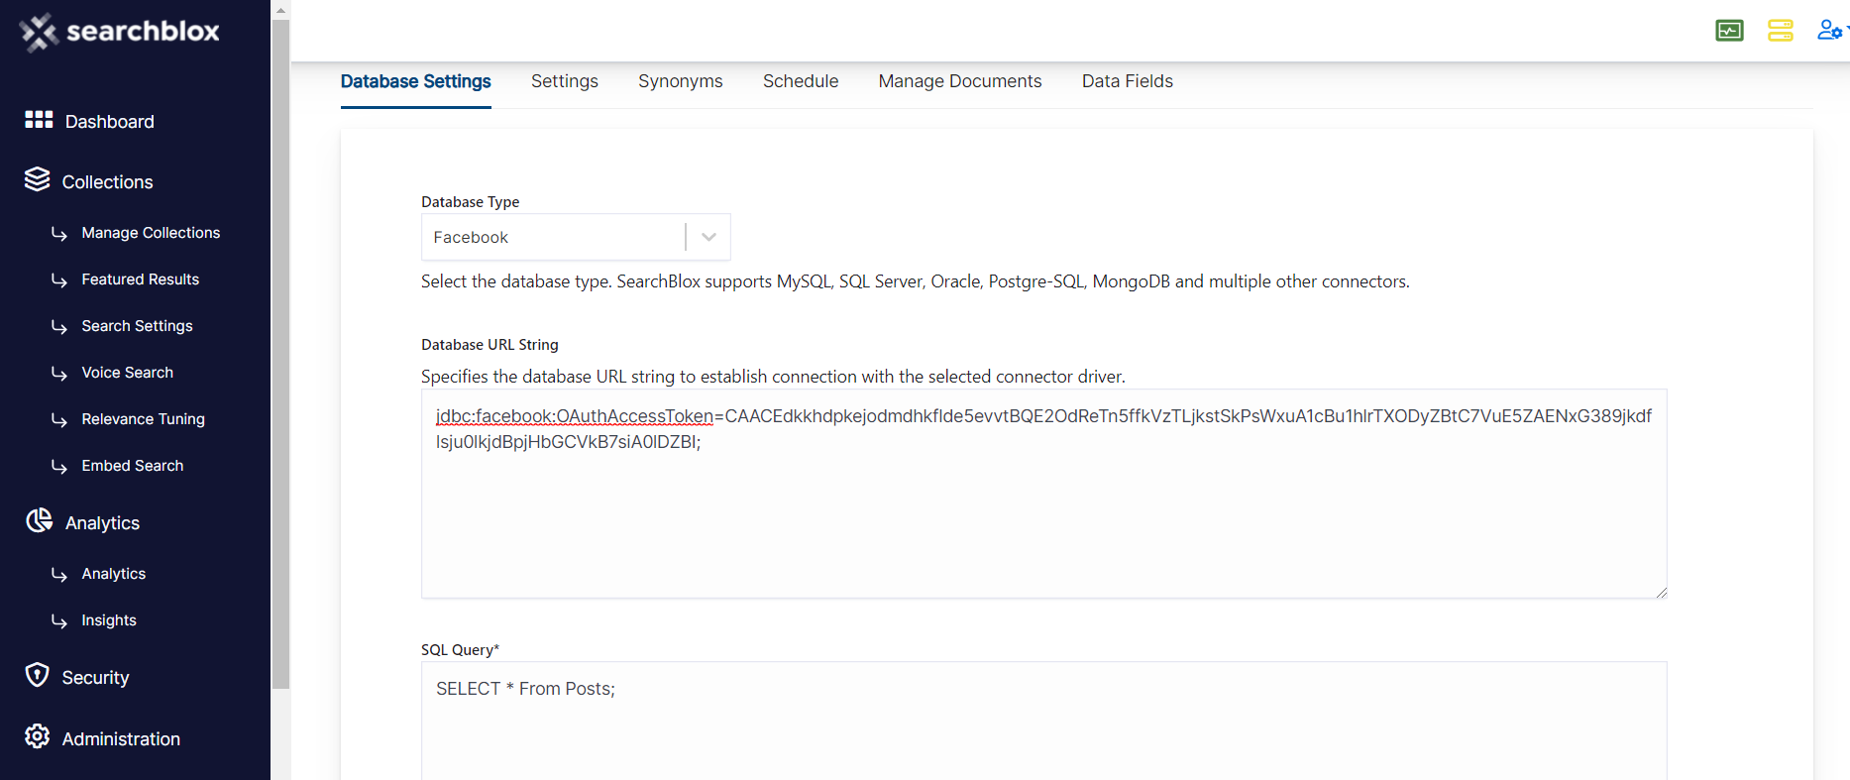
Task: Click the arrow icon beside Voice Search
Action: [x=59, y=374]
